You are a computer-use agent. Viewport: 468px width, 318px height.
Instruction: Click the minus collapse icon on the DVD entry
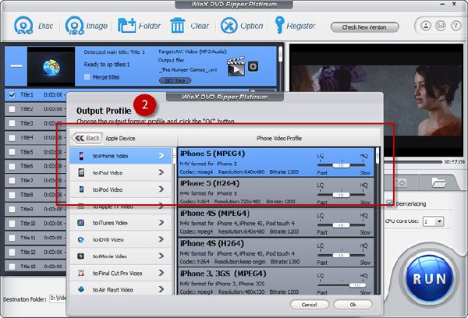click(16, 65)
